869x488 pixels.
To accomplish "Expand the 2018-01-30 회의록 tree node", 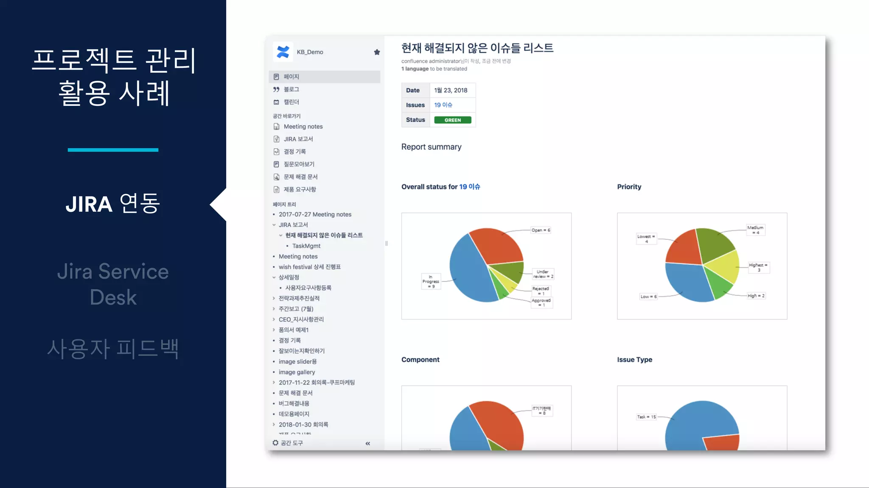I will pos(274,424).
